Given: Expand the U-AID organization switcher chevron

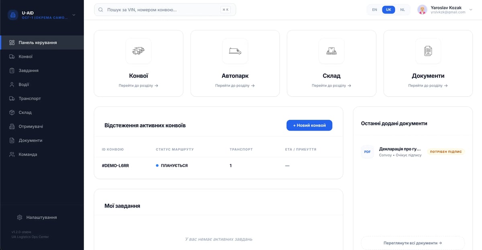Looking at the screenshot, I should [74, 15].
